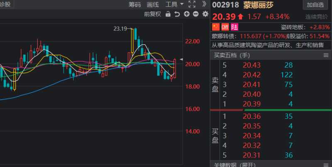Open the 买卖五档 panel hamburger menu
Image resolution: width=332 pixels, height=167 pixels.
coord(326,55)
